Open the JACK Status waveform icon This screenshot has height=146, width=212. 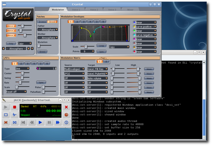(x=15, y=115)
